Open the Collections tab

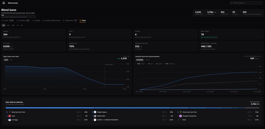pyautogui.click(x=70, y=21)
